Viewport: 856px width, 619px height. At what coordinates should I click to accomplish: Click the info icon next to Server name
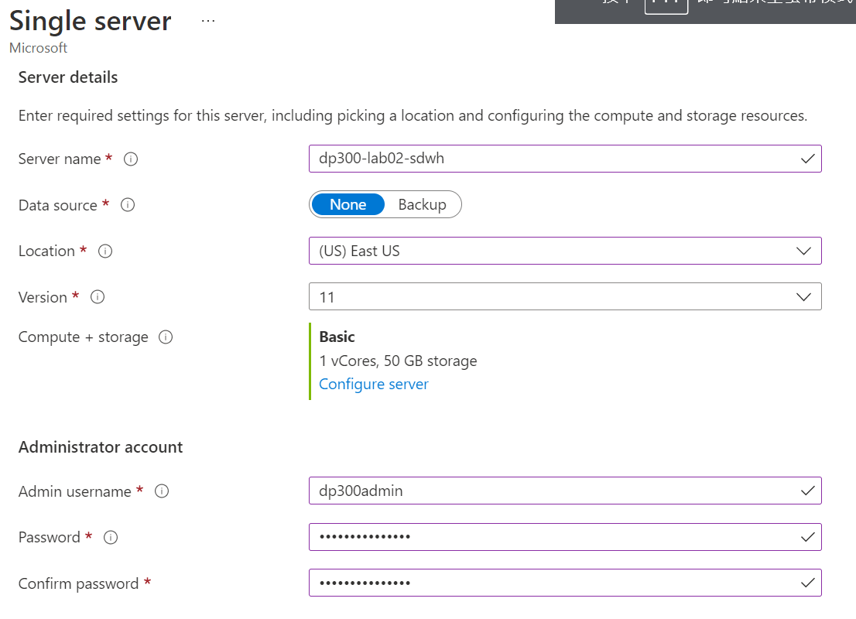point(131,159)
